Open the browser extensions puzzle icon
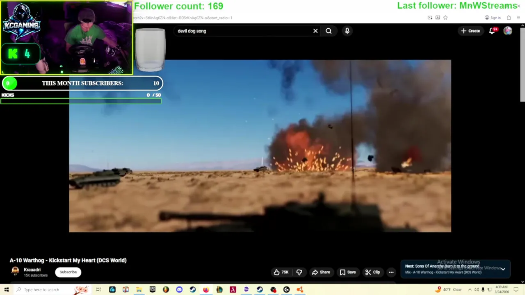 [509, 18]
